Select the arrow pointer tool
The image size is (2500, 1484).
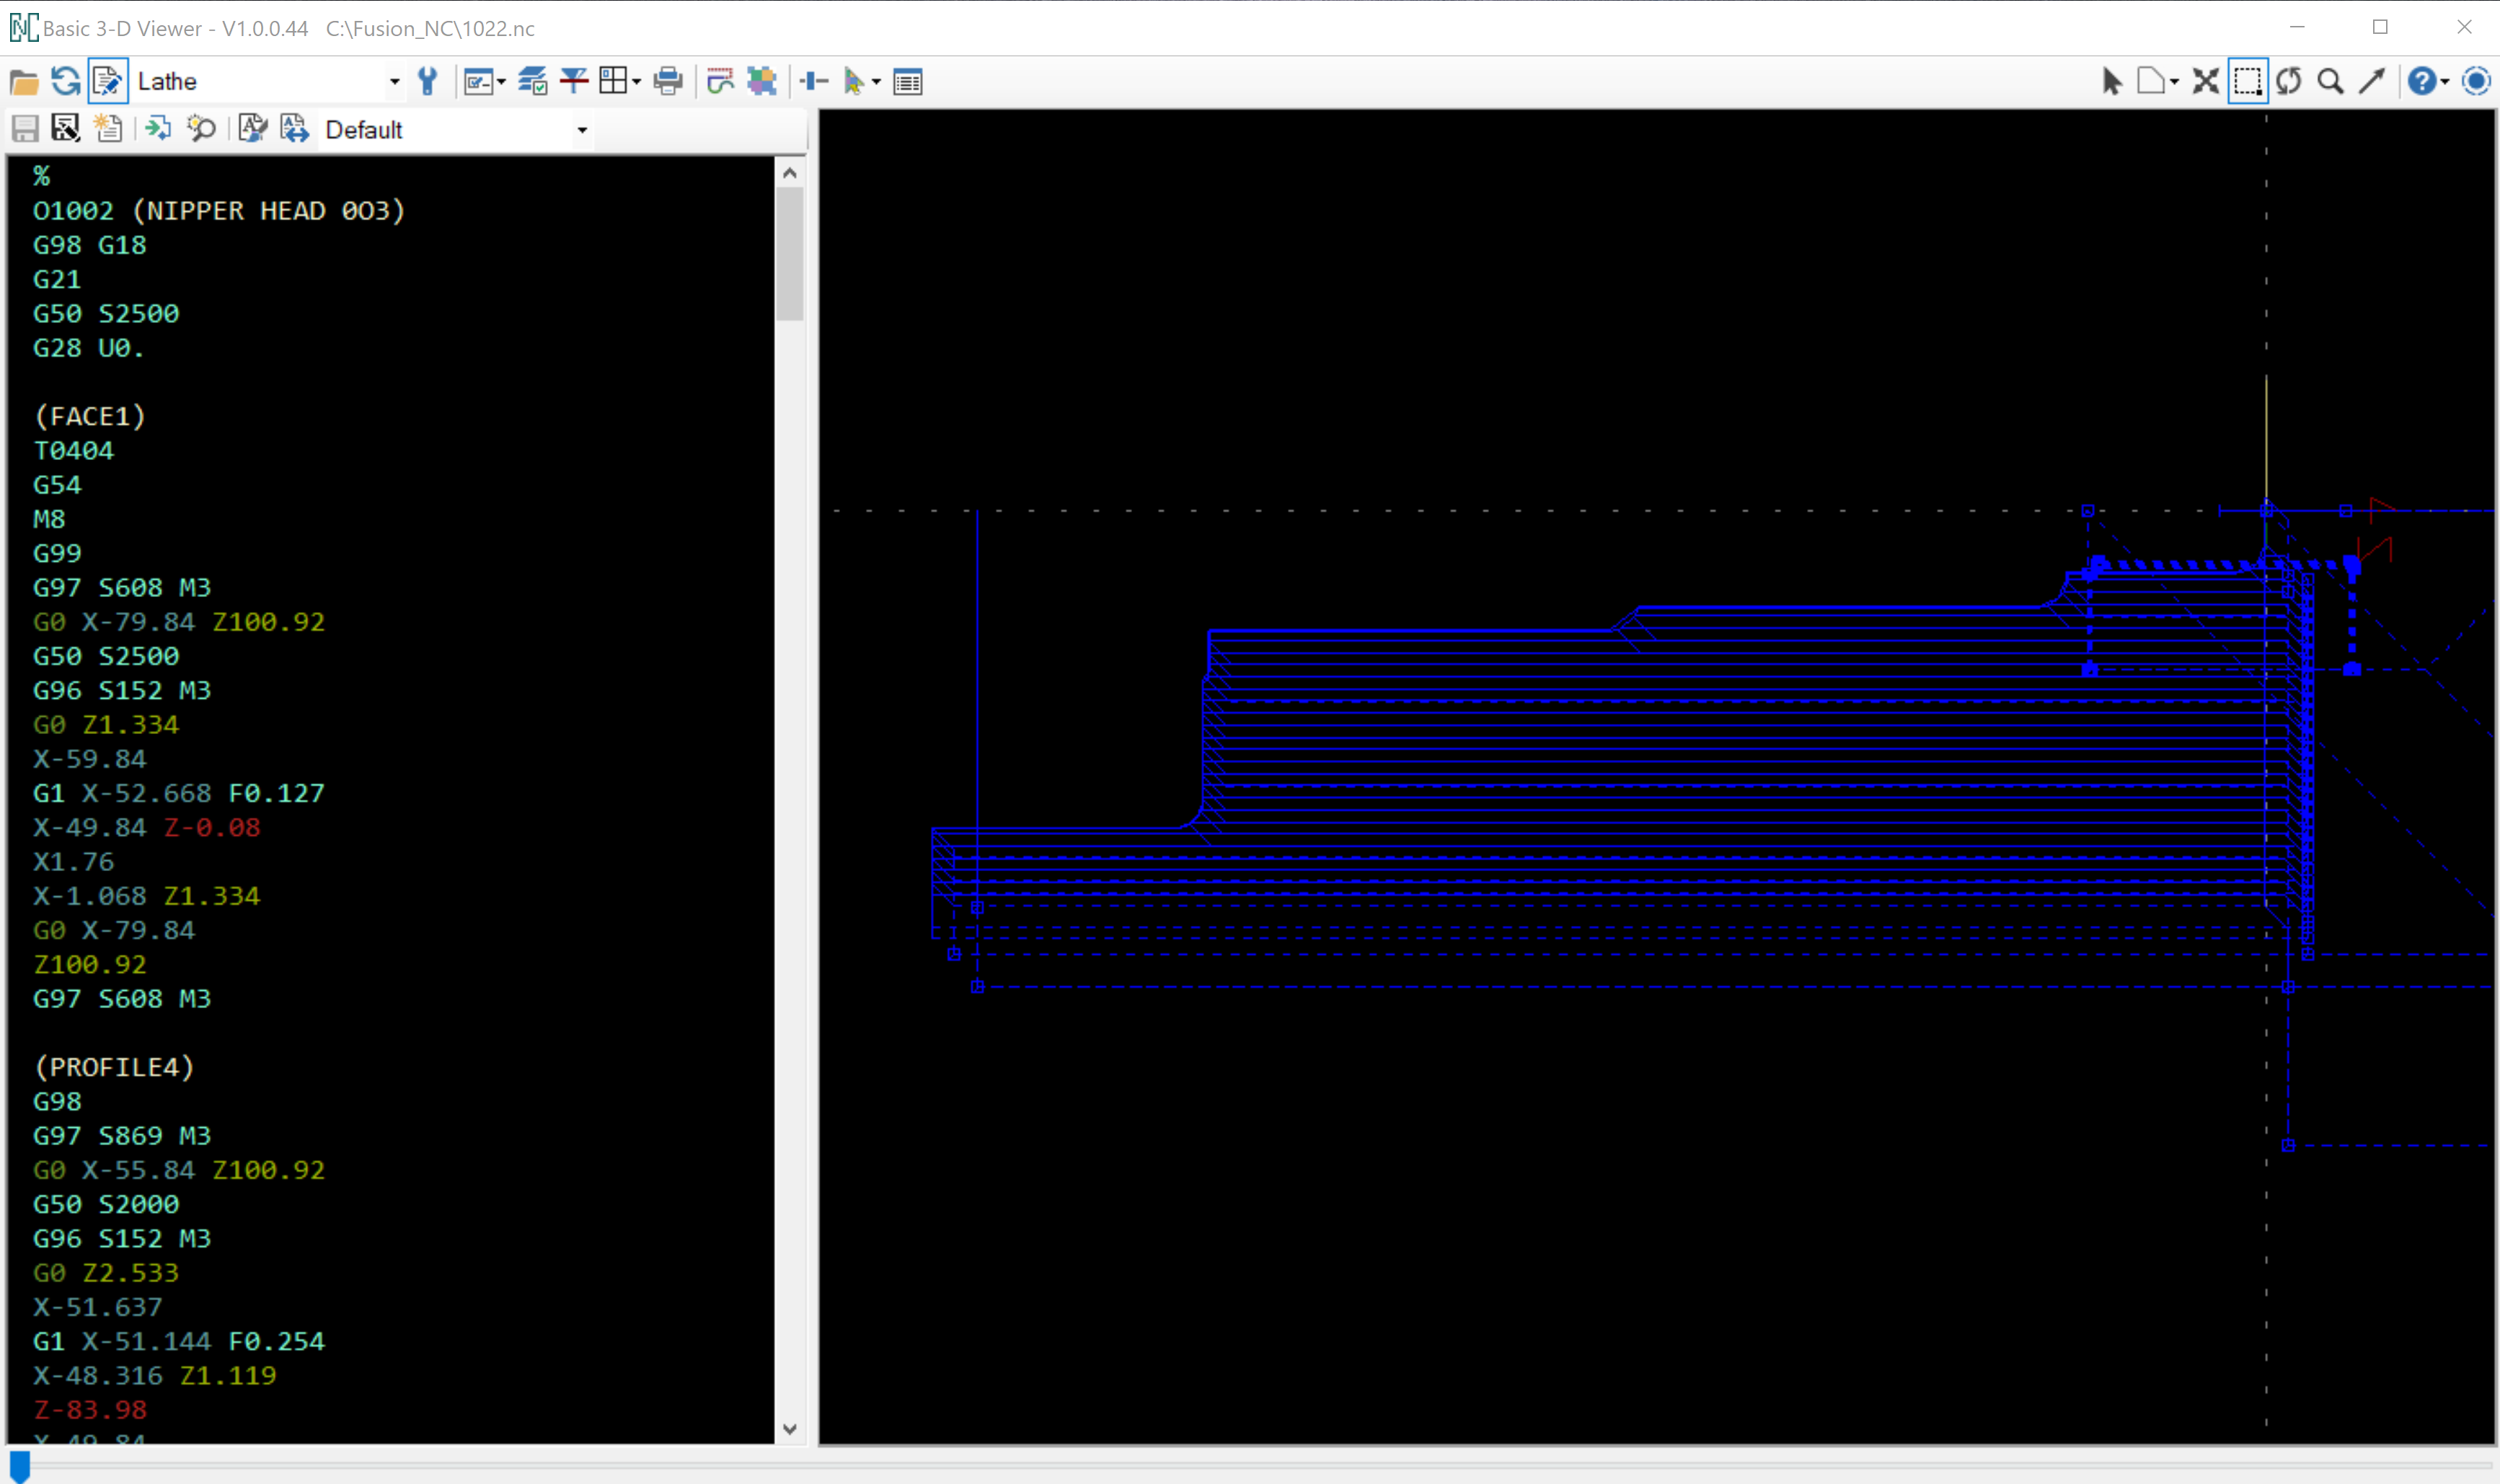pos(2112,81)
